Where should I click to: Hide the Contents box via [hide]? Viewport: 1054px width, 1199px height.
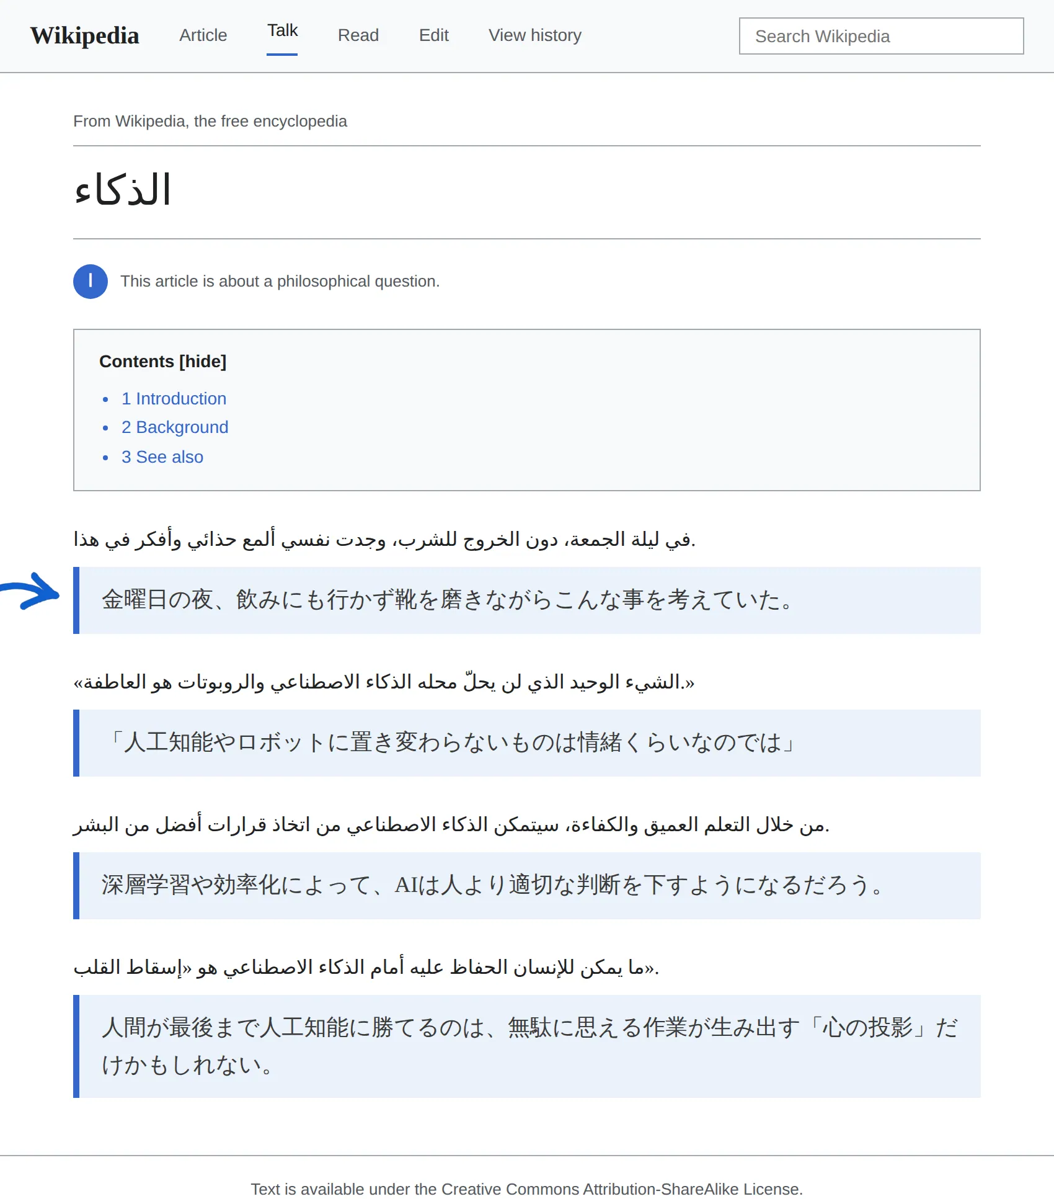tap(203, 362)
